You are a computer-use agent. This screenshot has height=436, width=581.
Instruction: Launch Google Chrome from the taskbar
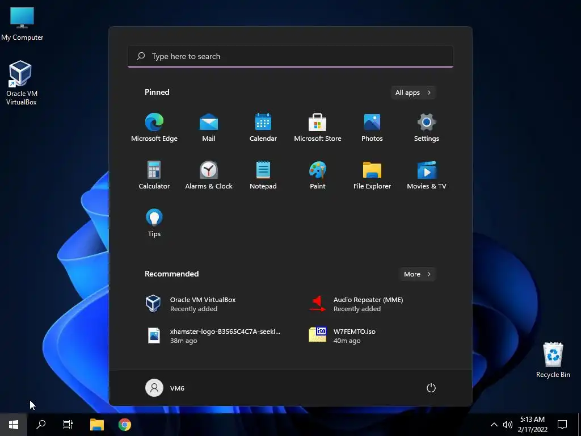[x=124, y=425]
